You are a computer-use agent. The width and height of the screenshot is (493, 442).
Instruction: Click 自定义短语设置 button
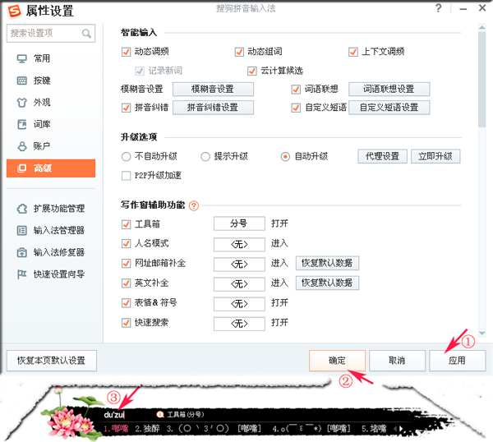click(389, 108)
